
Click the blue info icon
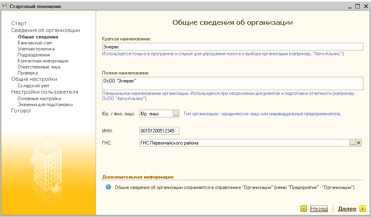108,187
